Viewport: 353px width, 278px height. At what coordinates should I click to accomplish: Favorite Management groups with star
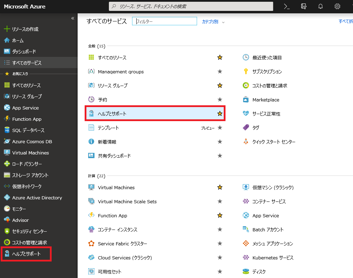[x=220, y=72]
